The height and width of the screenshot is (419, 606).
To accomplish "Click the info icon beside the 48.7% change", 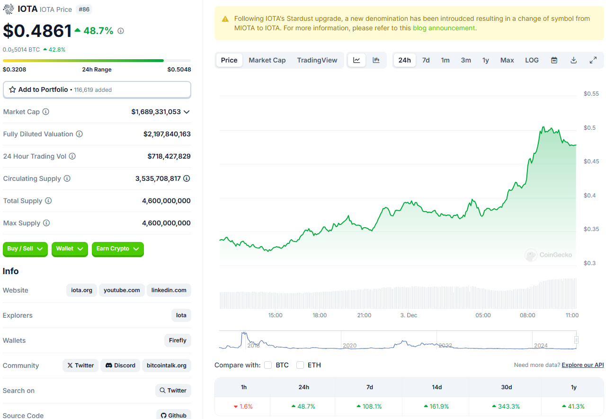I will coord(121,31).
